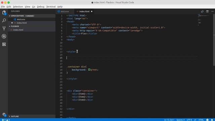Open the Search view icon
This screenshot has height=121, width=215.
coord(4,21)
